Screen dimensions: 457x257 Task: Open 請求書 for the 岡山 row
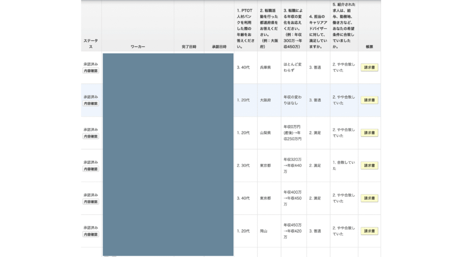(369, 231)
